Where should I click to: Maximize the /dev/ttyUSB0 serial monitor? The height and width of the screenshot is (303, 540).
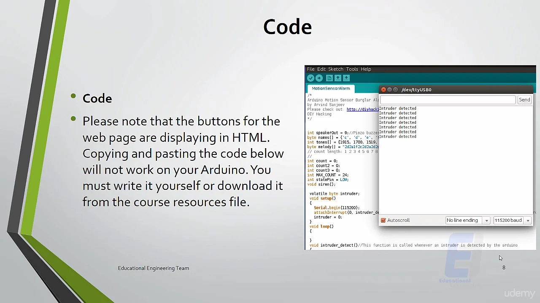[x=395, y=90]
